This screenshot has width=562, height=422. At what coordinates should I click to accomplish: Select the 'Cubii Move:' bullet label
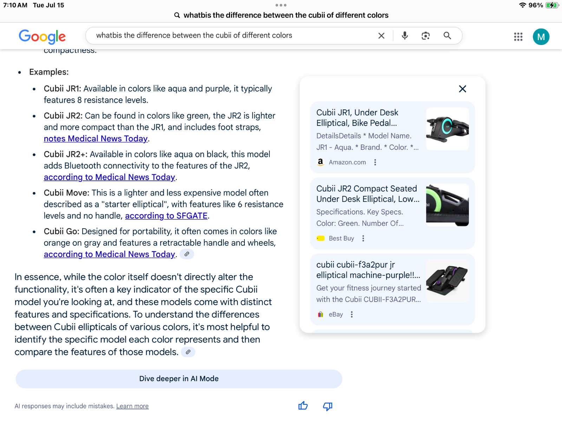click(x=67, y=193)
